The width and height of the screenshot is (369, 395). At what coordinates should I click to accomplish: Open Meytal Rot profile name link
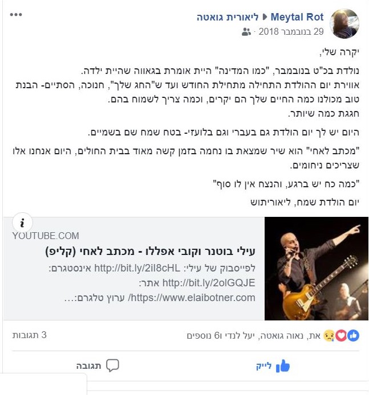pyautogui.click(x=297, y=17)
